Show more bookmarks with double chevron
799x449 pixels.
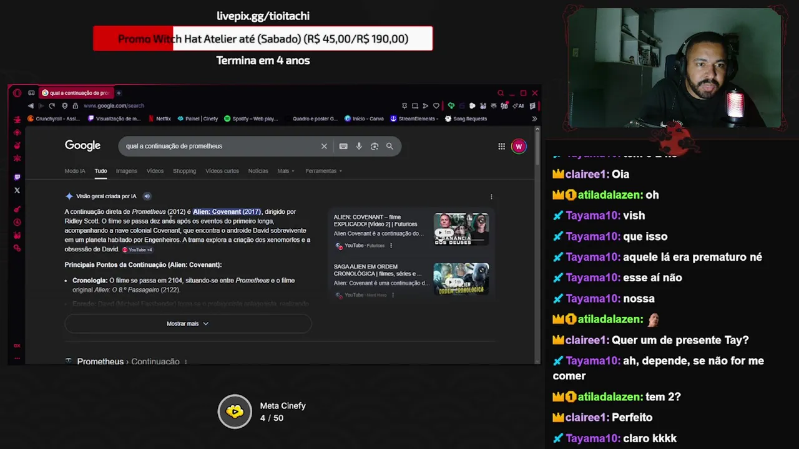pyautogui.click(x=534, y=118)
